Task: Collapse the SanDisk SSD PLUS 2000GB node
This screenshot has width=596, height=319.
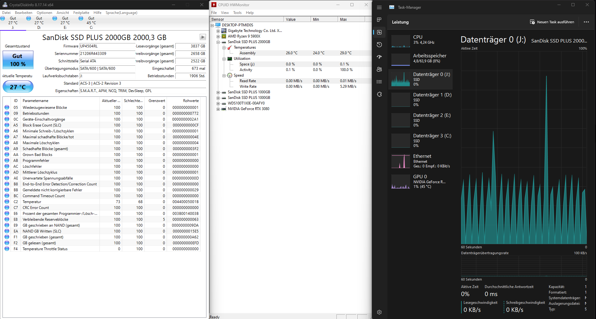Action: (x=218, y=42)
